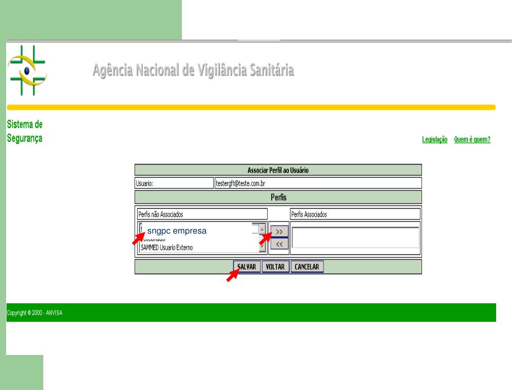
Task: Click Sistema de Segurança heading
Action: pos(25,132)
